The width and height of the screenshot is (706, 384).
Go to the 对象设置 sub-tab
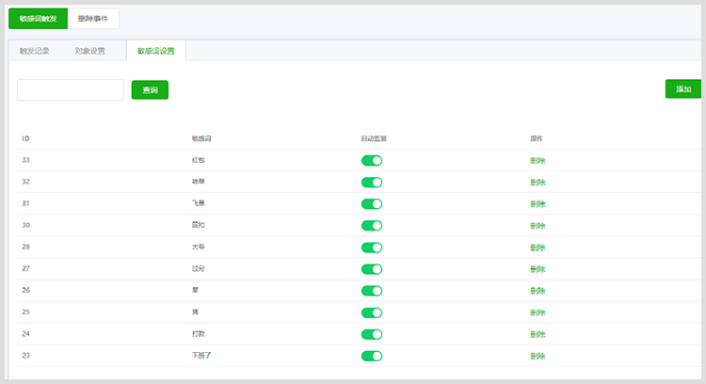coord(90,51)
